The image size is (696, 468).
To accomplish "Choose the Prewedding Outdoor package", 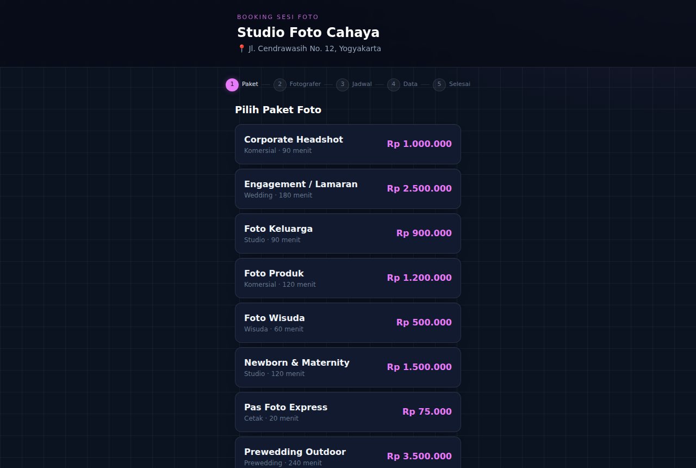I will [x=348, y=452].
